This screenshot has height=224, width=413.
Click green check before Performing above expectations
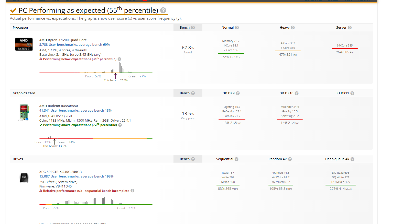click(x=41, y=125)
